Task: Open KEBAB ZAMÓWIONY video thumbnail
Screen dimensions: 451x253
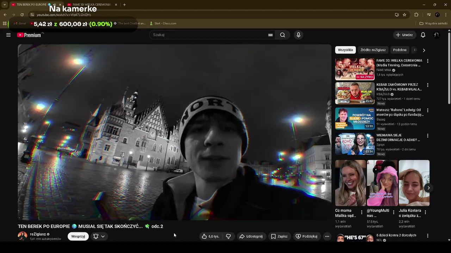Action: [x=355, y=93]
